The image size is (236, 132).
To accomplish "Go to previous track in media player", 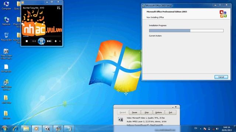I will tap(34, 41).
